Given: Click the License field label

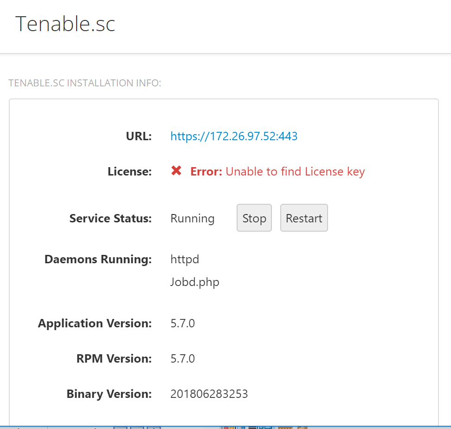Looking at the screenshot, I should 130,171.
